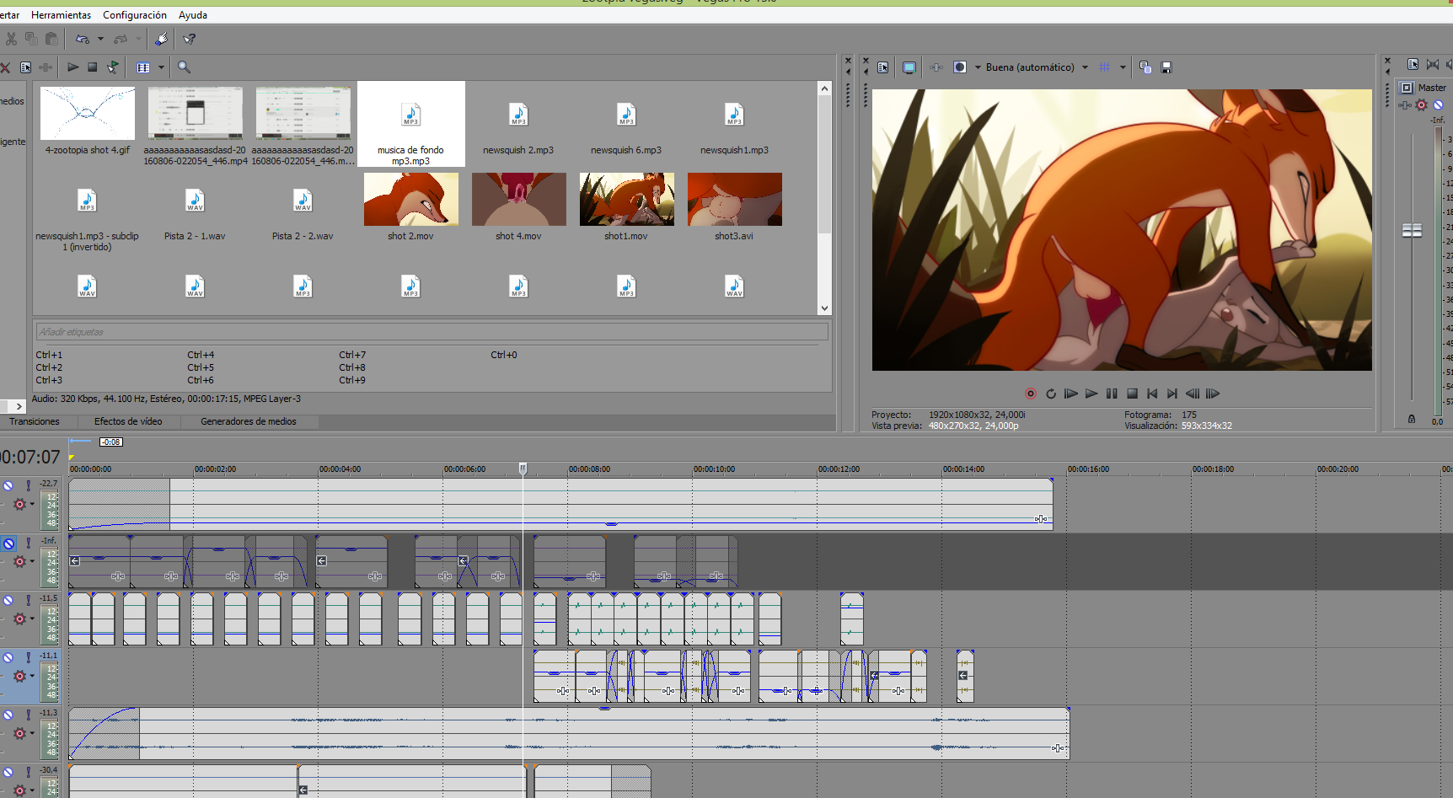Switch to the Efectos de vídeo tab

128,421
